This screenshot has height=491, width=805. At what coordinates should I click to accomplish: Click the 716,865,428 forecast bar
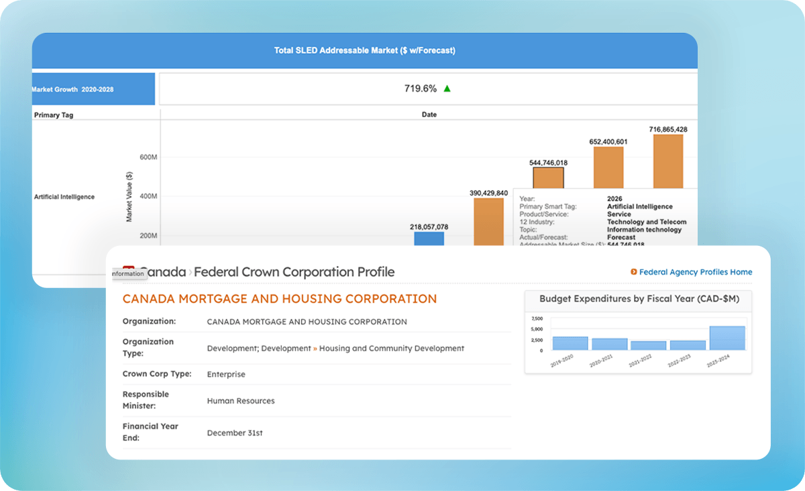(668, 161)
